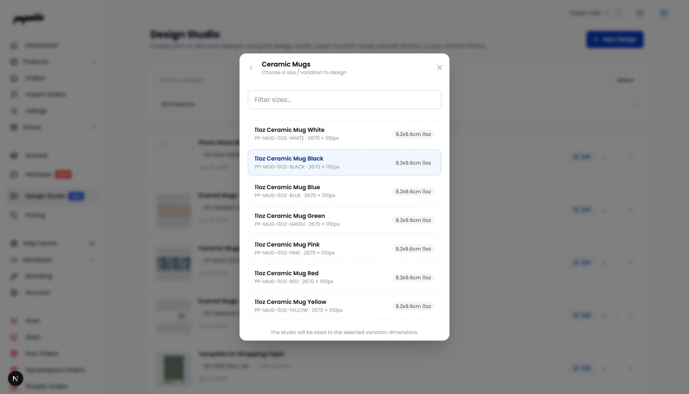Viewport: 689px width, 394px height.
Task: Click the user avatar in top bar
Action: point(664,13)
